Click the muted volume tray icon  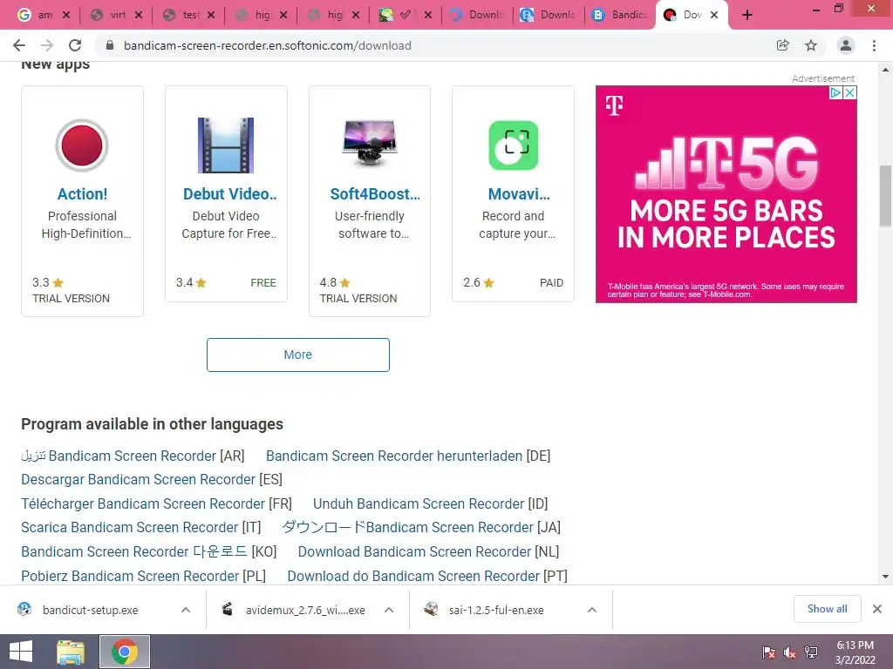pyautogui.click(x=790, y=652)
